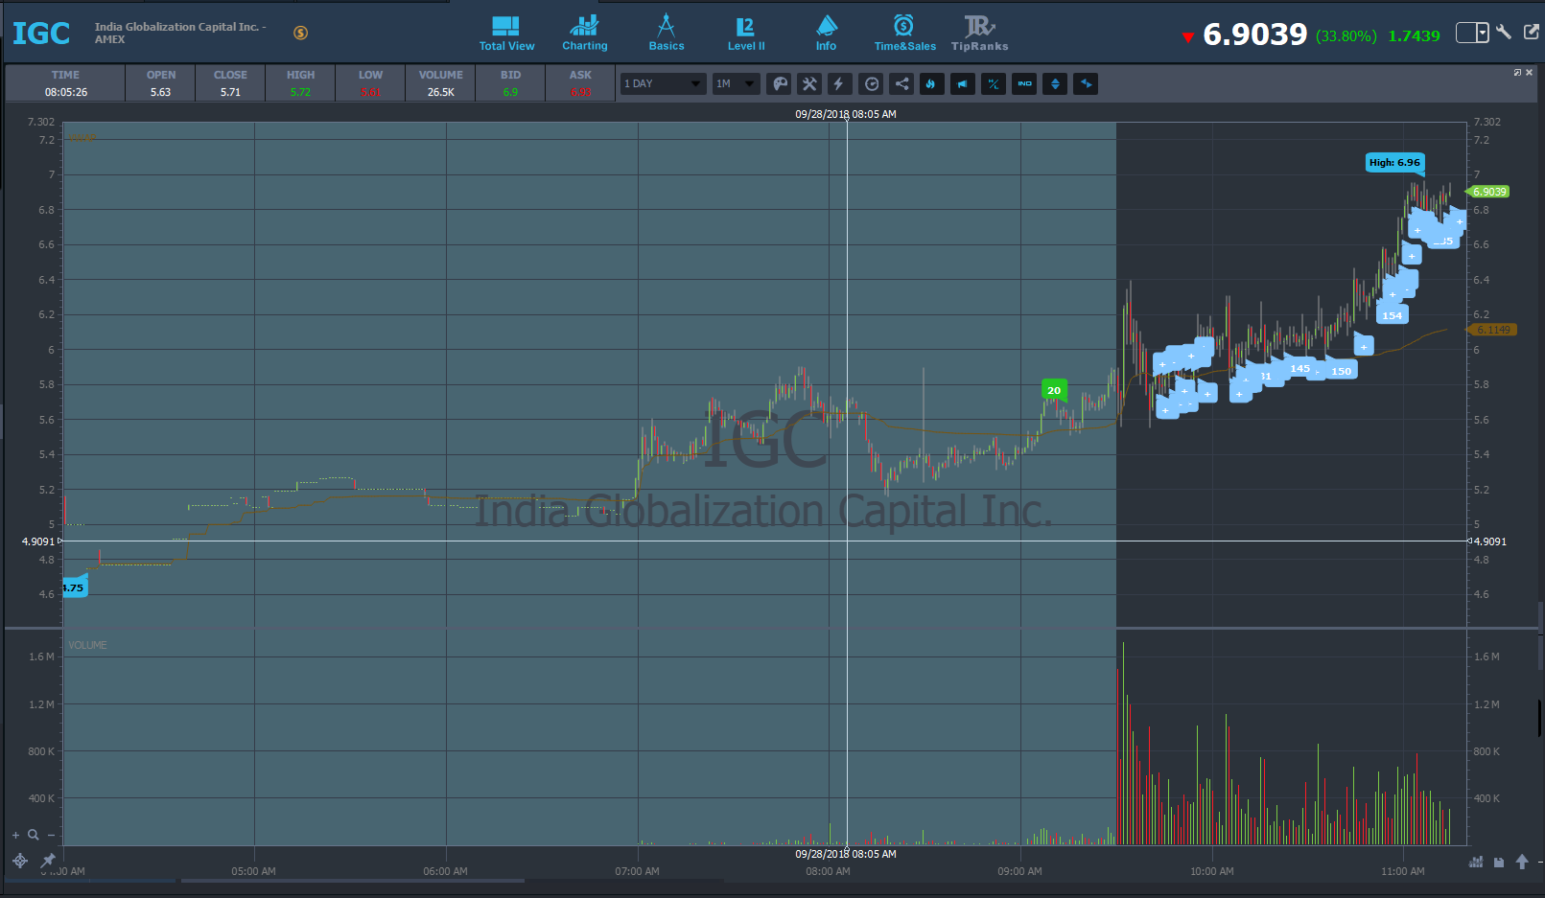This screenshot has height=898, width=1545.
Task: Click the green 20 trade marker
Action: coord(1054,390)
